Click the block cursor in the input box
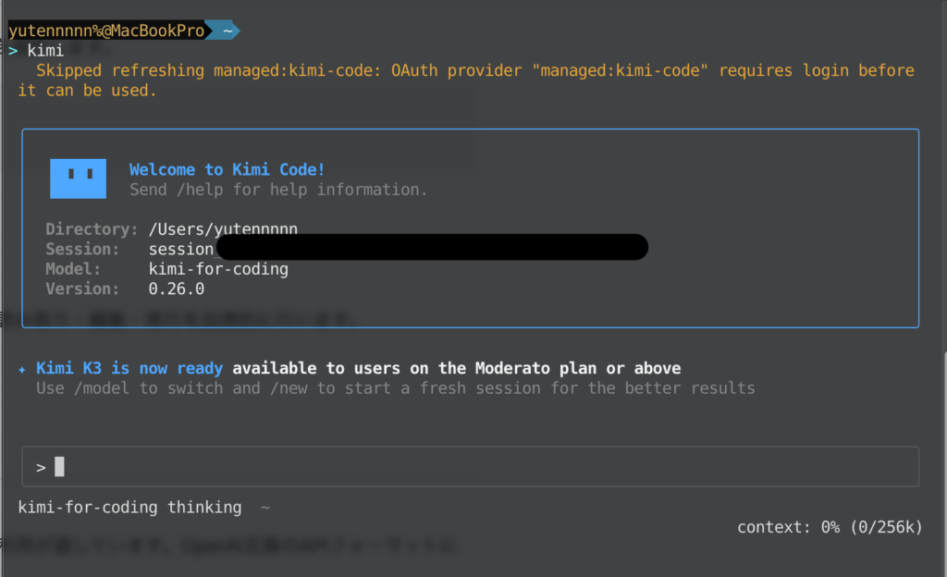 [59, 467]
